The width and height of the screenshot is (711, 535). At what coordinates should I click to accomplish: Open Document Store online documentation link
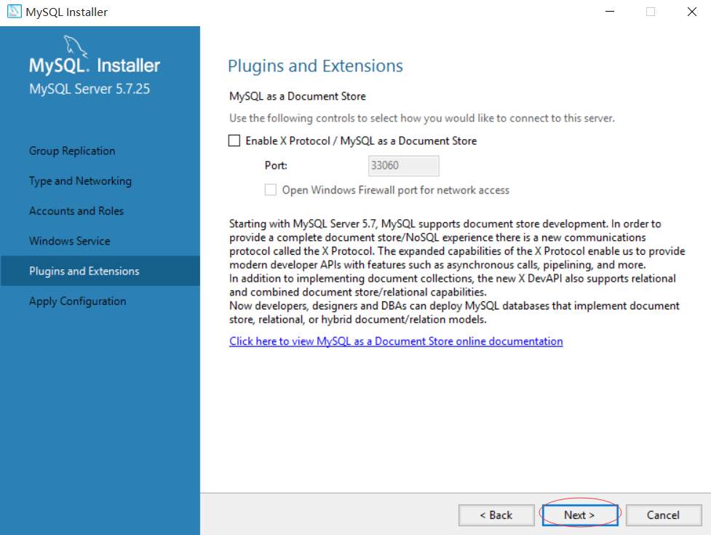click(396, 341)
